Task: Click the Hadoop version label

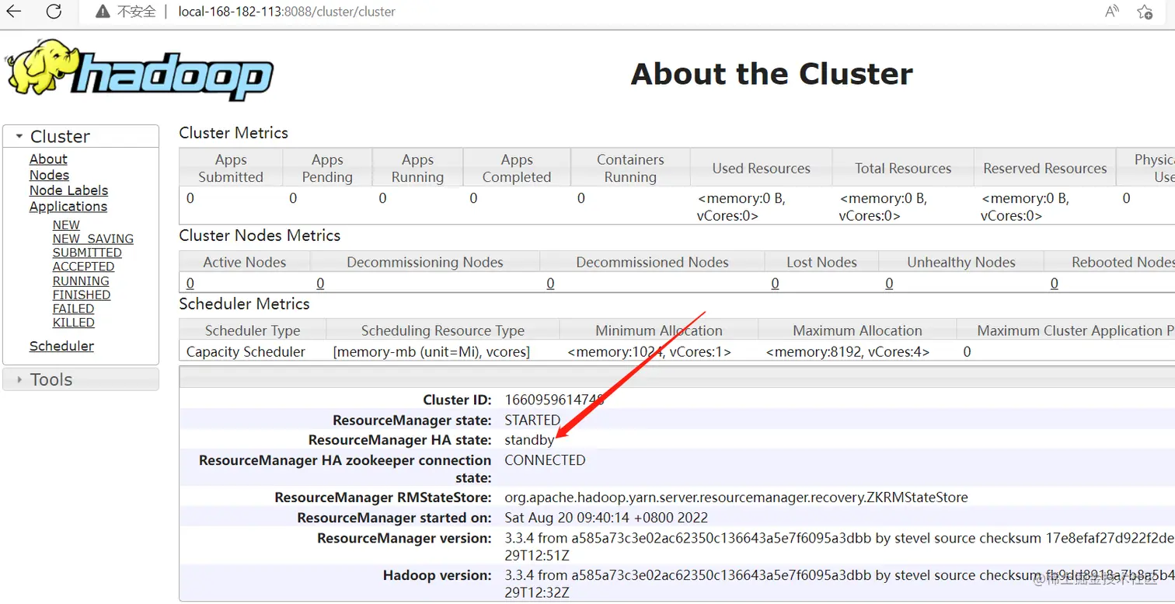Action: pos(438,576)
